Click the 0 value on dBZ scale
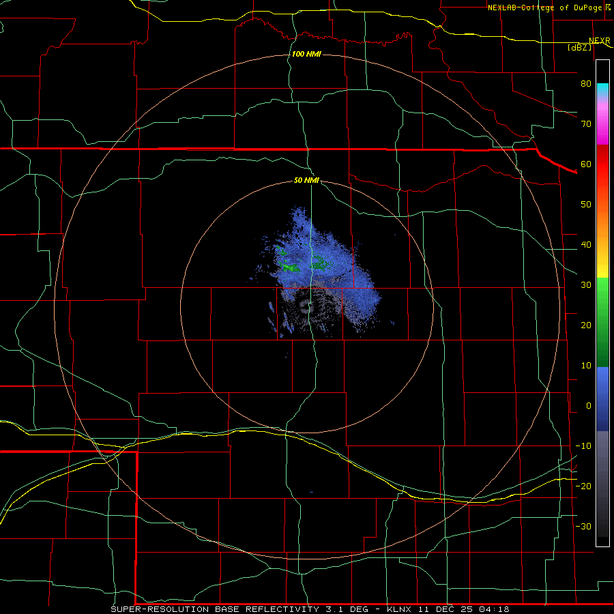This screenshot has width=614, height=614. point(589,406)
